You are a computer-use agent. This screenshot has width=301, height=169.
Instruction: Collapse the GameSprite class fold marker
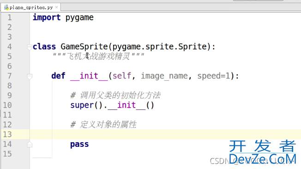point(30,47)
